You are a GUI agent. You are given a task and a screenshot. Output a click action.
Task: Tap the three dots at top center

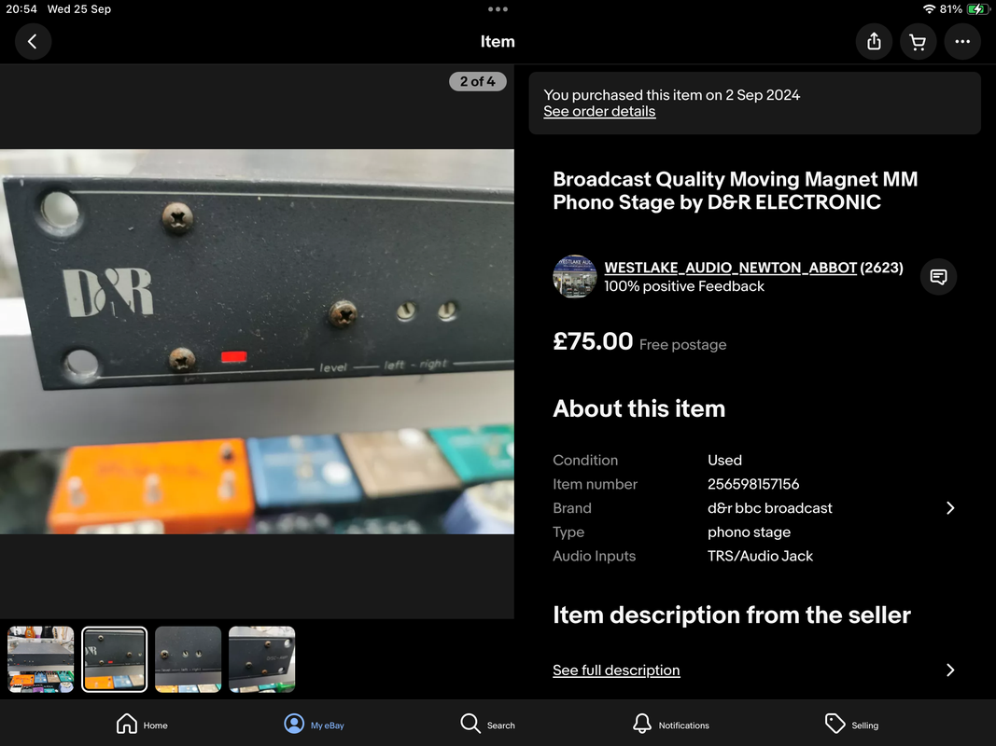tap(498, 9)
